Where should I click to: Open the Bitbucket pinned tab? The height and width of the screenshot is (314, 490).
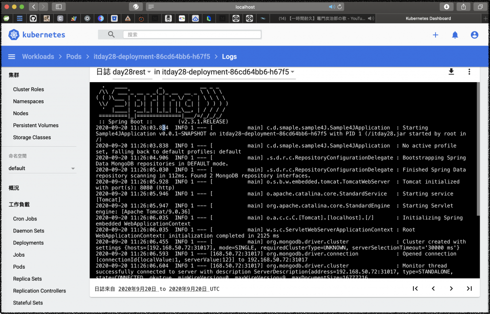point(114,19)
